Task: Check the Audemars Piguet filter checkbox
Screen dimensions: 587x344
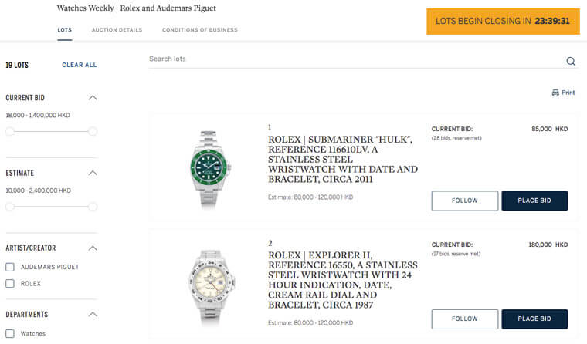Action: (x=10, y=267)
